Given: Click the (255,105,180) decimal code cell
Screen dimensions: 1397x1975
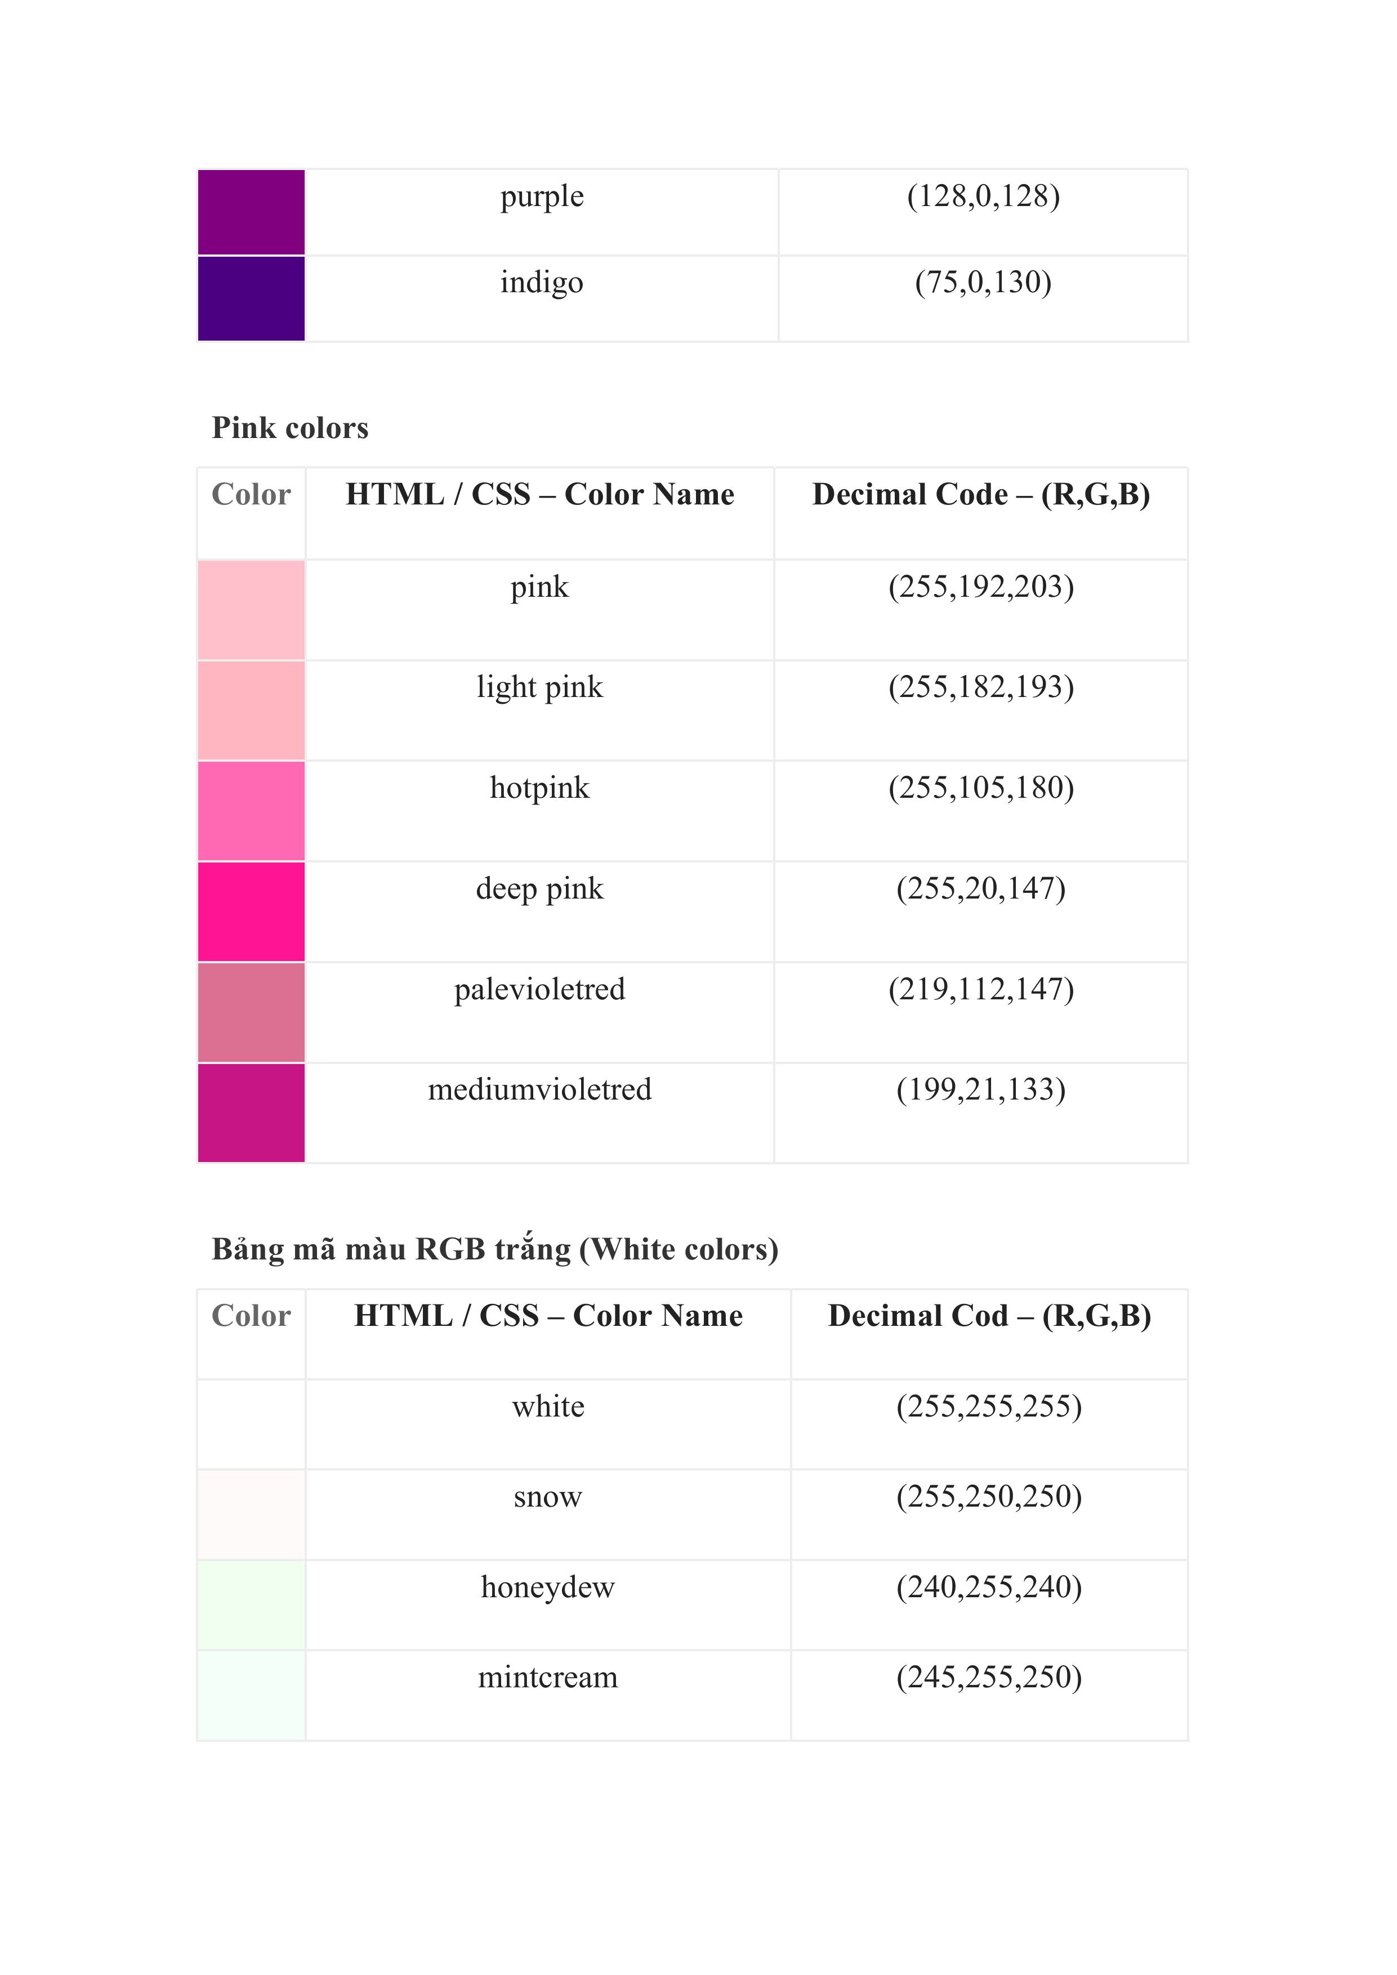Looking at the screenshot, I should pos(981,788).
